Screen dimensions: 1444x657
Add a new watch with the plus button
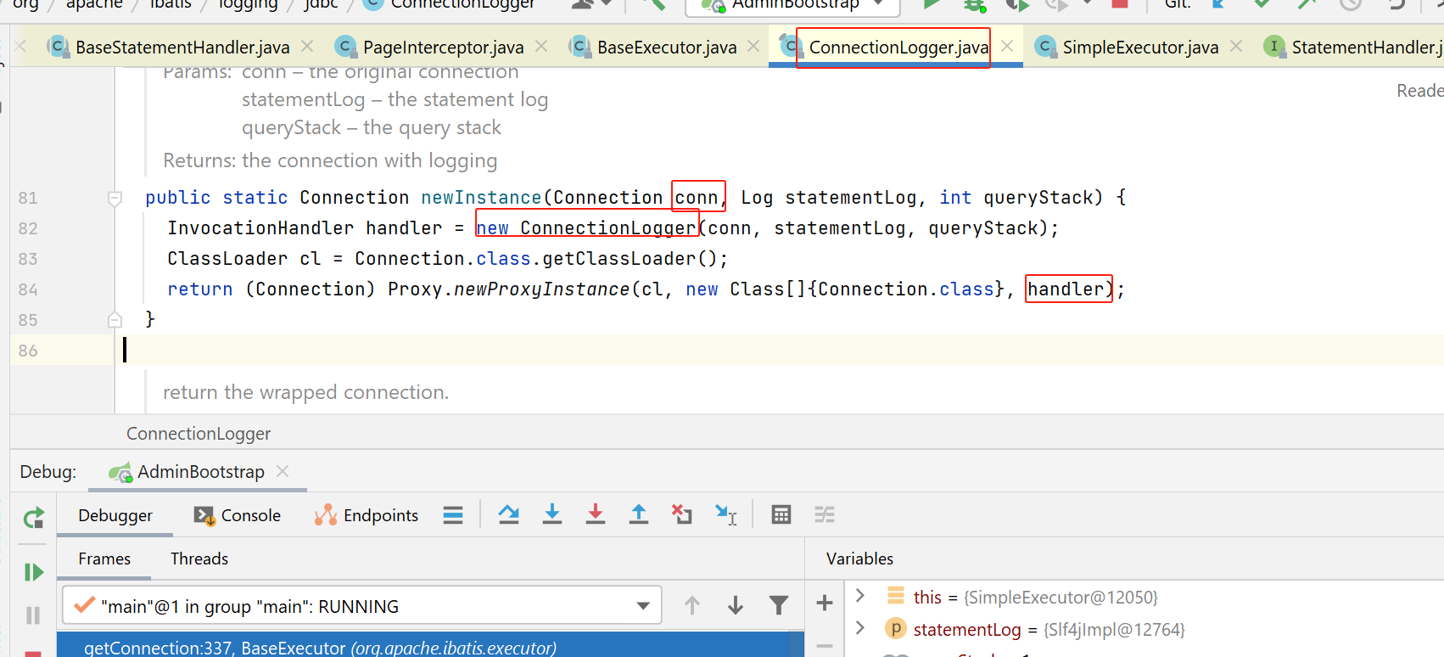[x=824, y=604]
